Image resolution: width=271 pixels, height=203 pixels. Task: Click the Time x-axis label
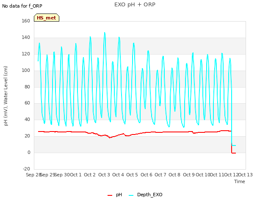point(239,181)
